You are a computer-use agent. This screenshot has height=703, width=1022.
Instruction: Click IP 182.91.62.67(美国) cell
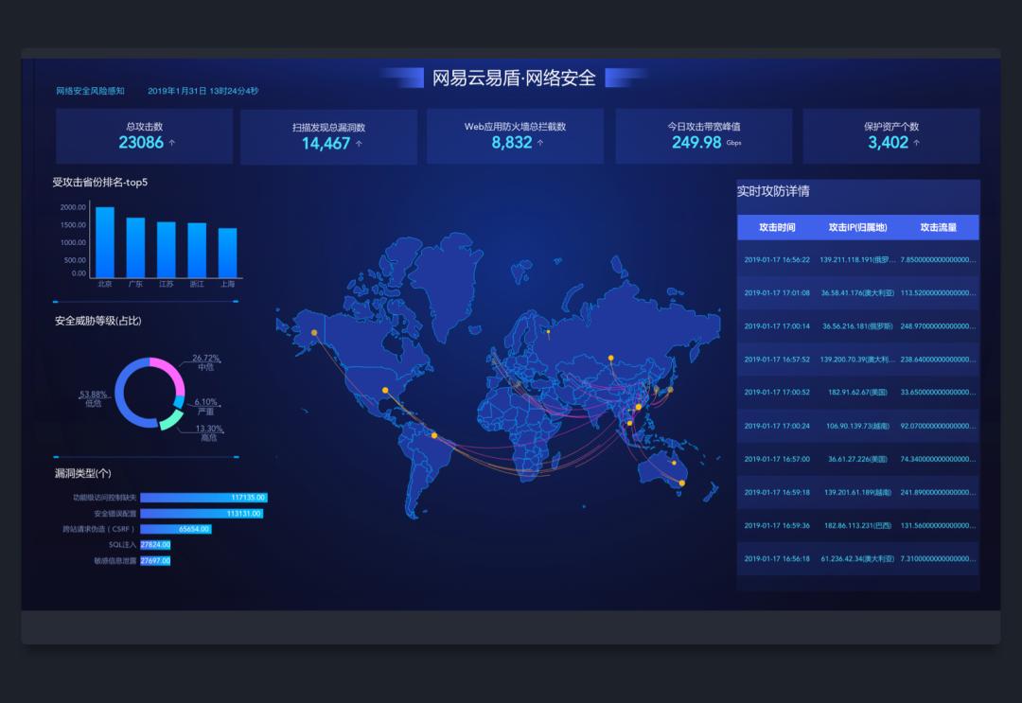857,393
